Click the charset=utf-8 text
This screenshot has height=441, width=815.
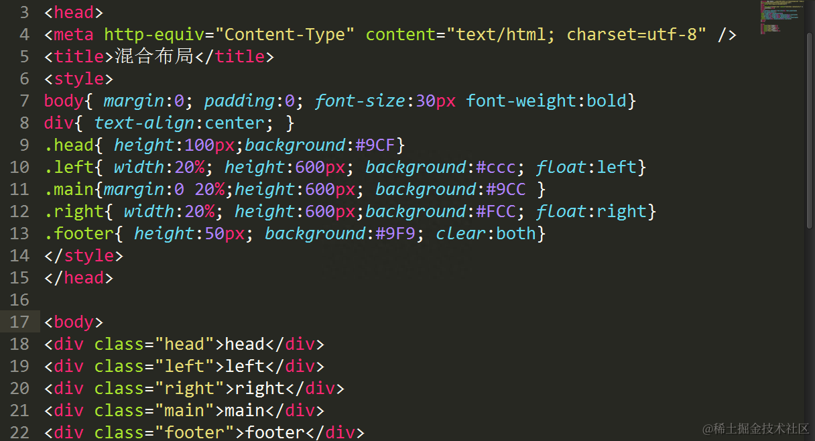pyautogui.click(x=631, y=34)
